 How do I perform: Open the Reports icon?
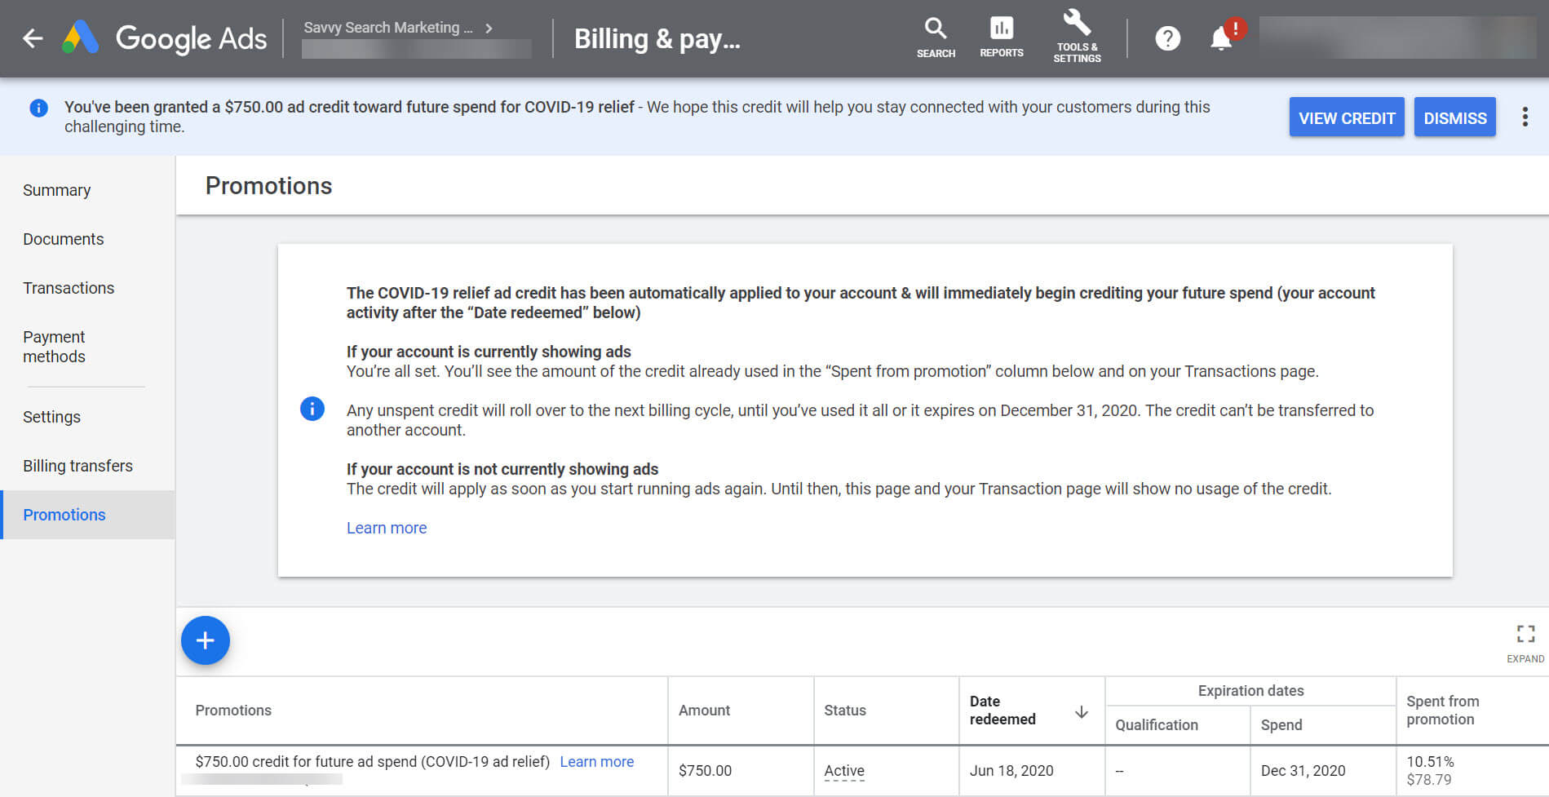point(1001,34)
